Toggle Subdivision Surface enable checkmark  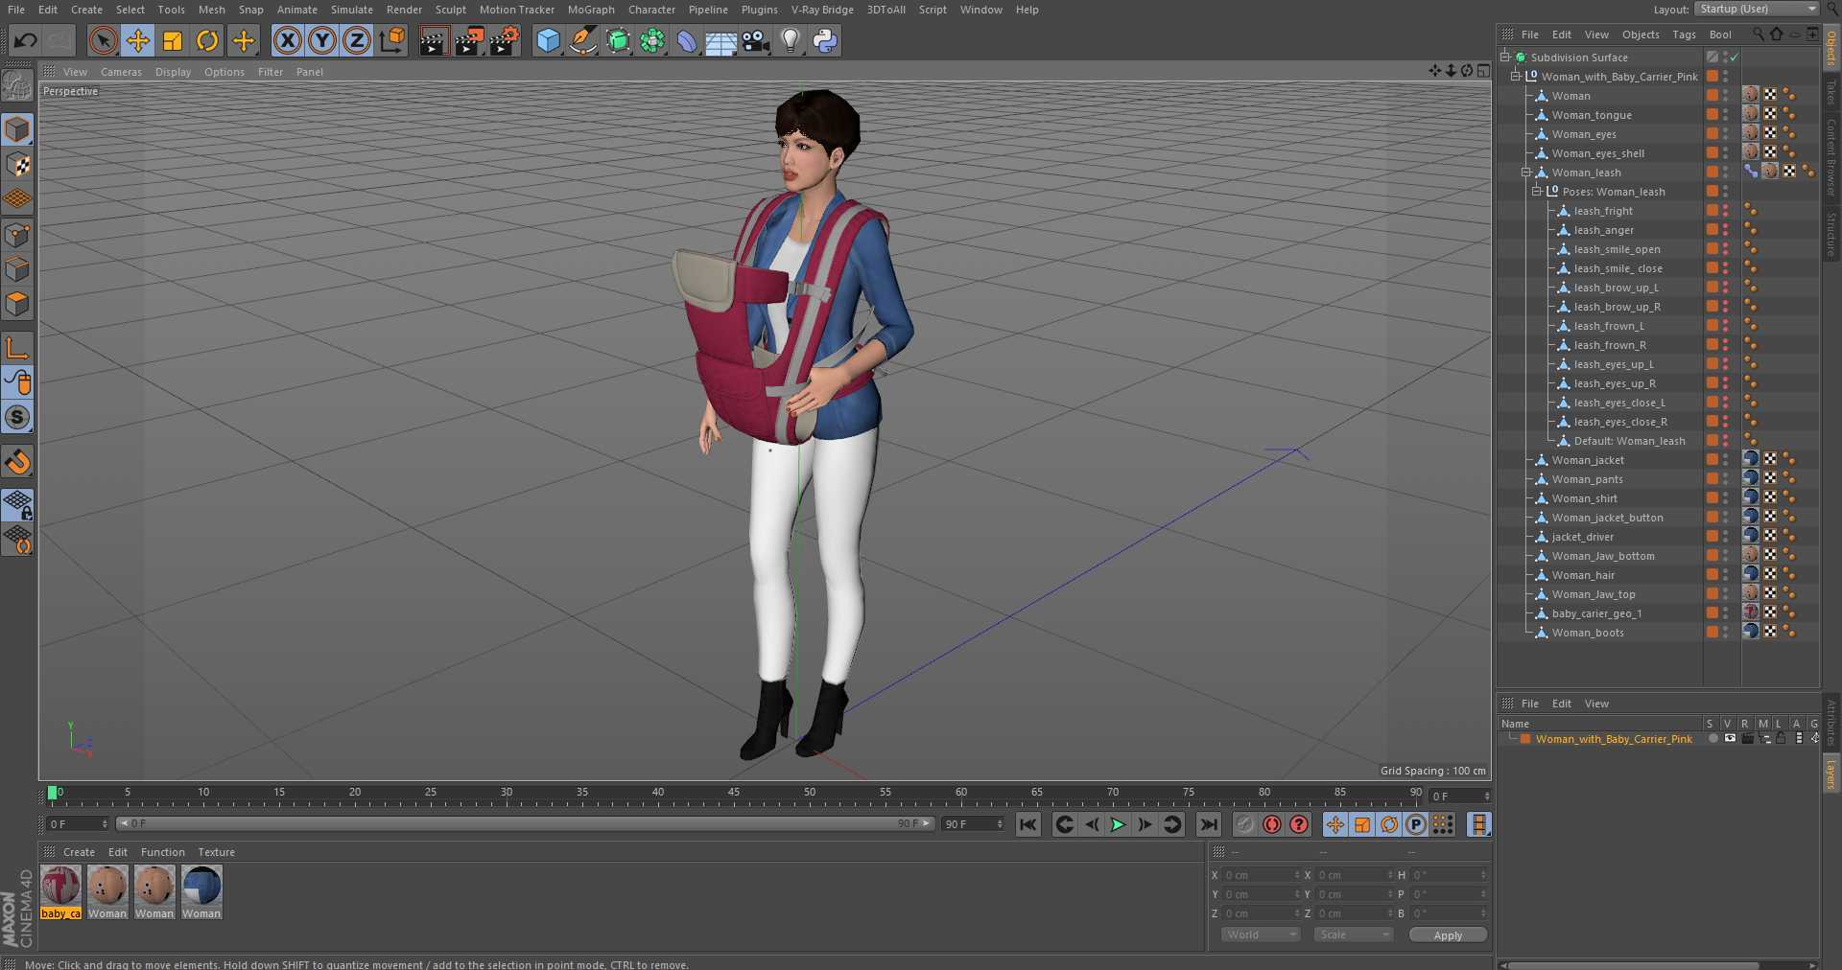point(1735,58)
